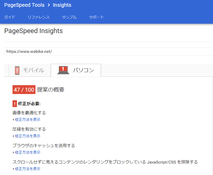Image resolution: width=213 pixels, height=175 pixels.
Task: Go to the リファレンス navigation tab
Action: (39, 17)
